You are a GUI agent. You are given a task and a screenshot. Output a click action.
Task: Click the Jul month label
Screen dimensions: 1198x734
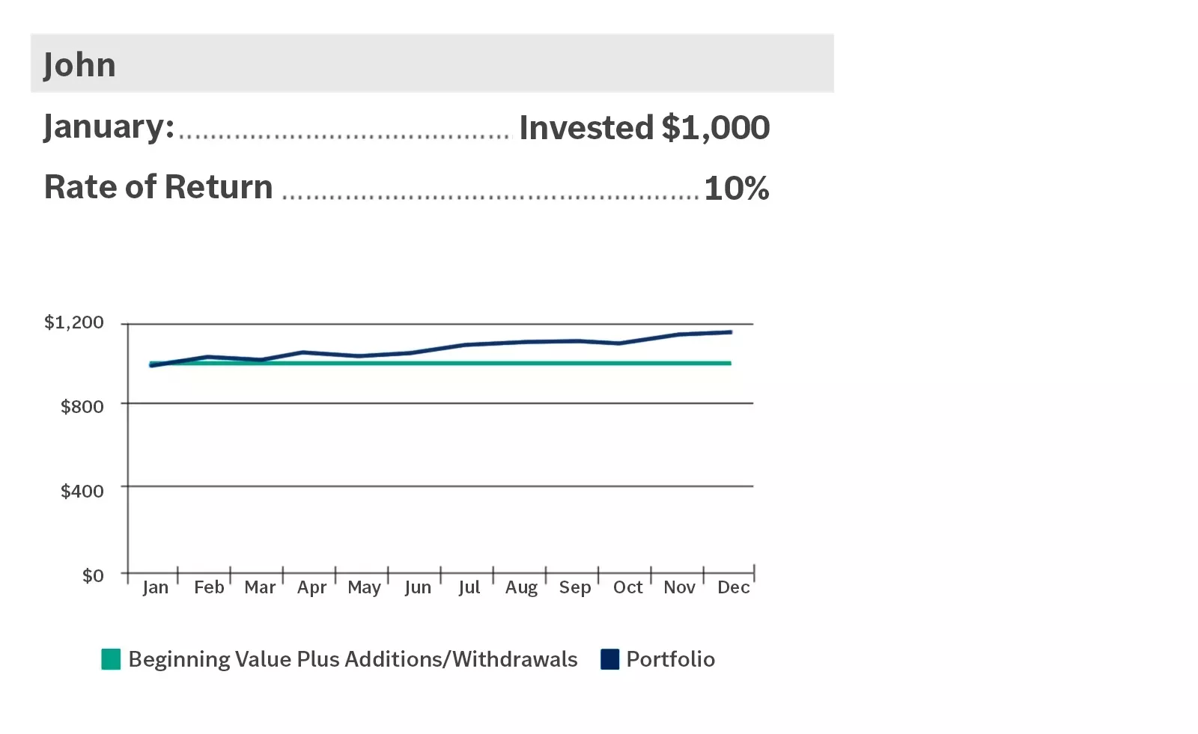(469, 587)
